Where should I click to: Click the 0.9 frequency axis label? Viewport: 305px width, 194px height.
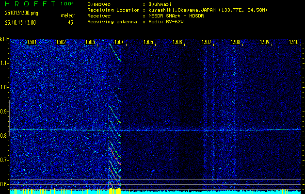(3, 112)
